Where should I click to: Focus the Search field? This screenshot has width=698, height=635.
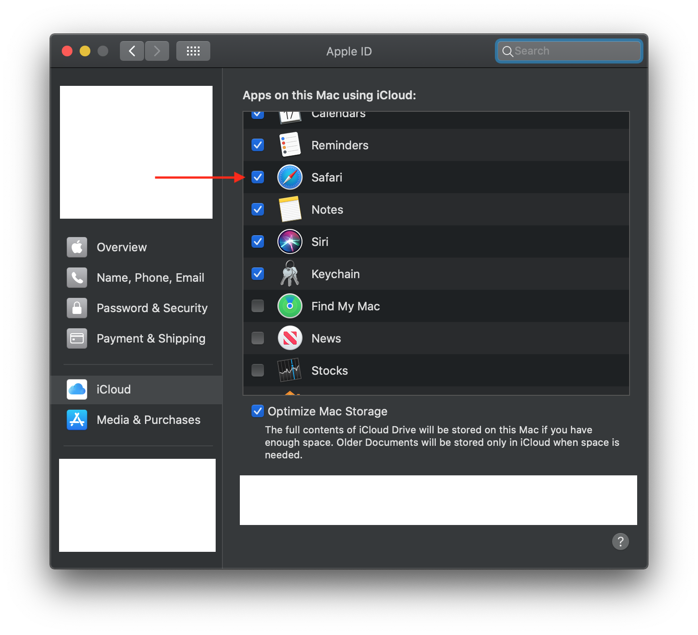pos(569,51)
